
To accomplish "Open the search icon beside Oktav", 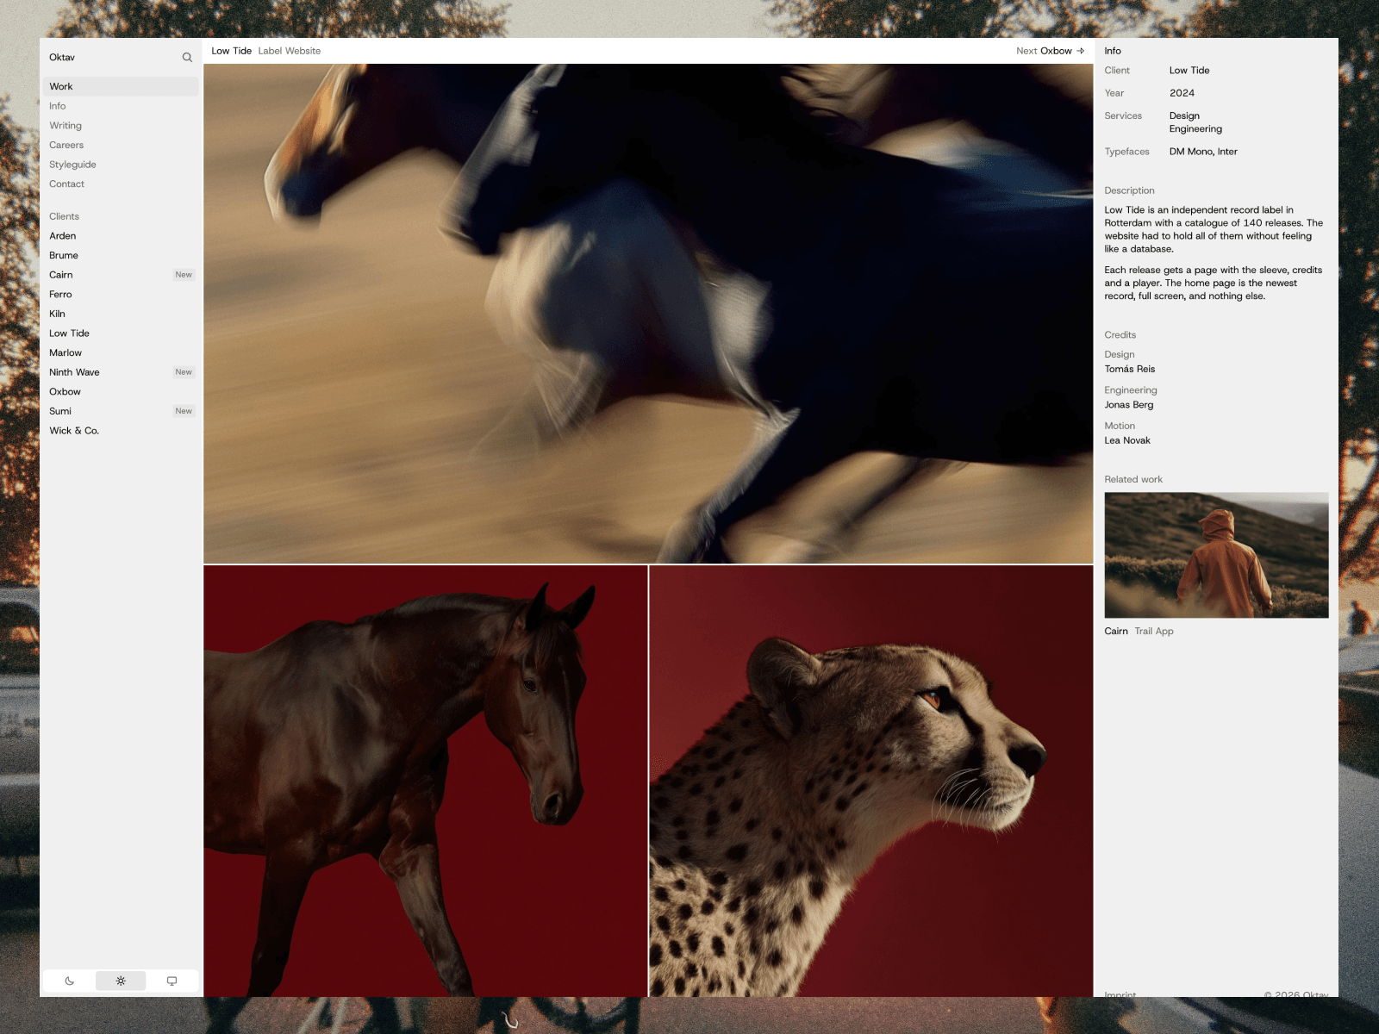I will (187, 58).
